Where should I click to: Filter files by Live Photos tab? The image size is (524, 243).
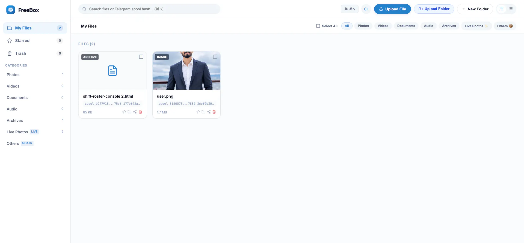476,26
